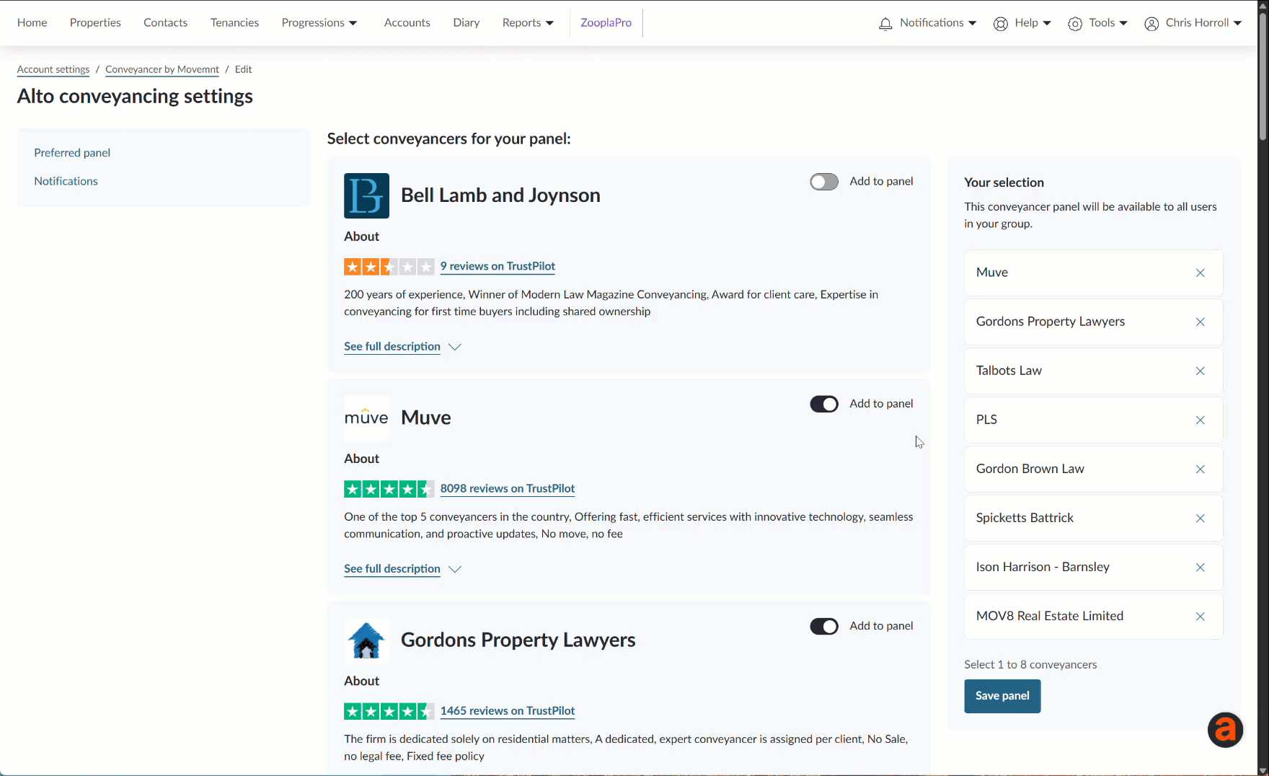Go to the Home menu item
The height and width of the screenshot is (776, 1269).
pyautogui.click(x=32, y=23)
